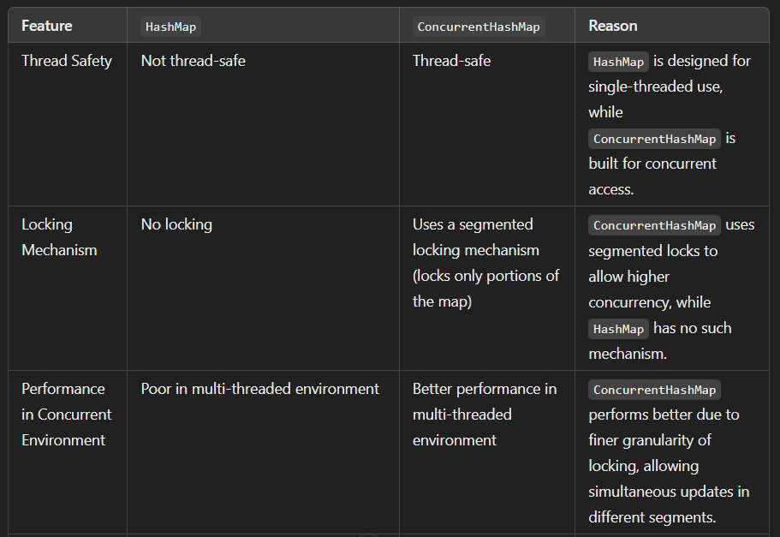This screenshot has height=537, width=780.
Task: Select the ConcurrentHashMap code label in header row
Action: (x=479, y=27)
